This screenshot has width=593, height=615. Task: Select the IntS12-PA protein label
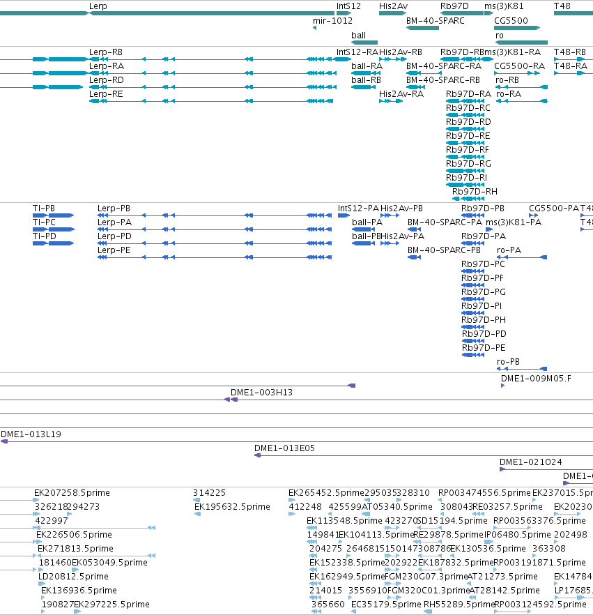pyautogui.click(x=358, y=208)
